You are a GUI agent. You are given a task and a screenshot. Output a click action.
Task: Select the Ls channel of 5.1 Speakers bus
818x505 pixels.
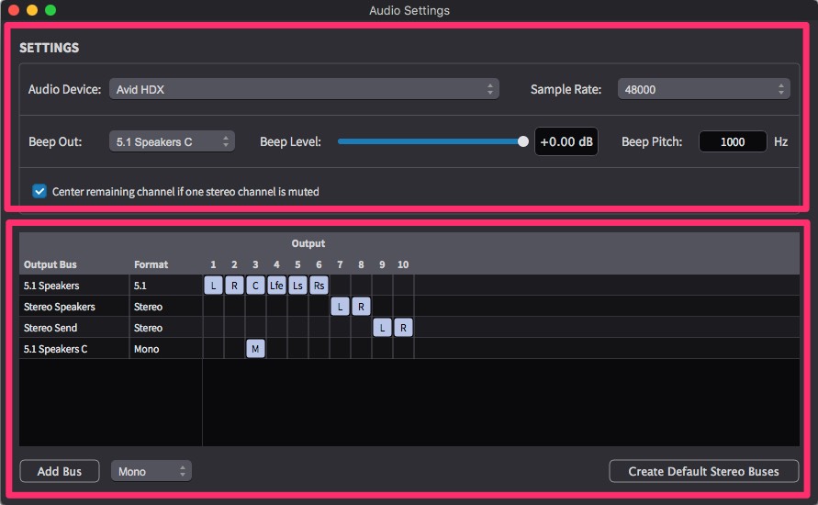[297, 286]
